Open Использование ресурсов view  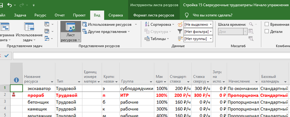click(108, 25)
